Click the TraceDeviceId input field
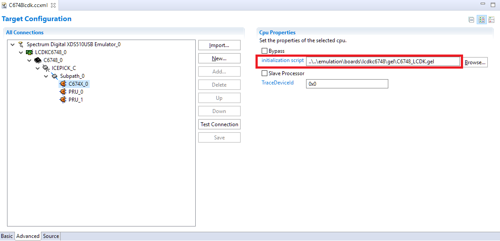 point(347,84)
